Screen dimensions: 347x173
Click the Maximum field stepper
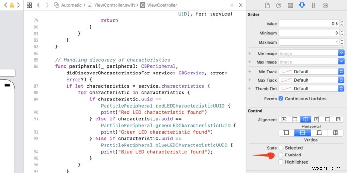tap(342, 42)
